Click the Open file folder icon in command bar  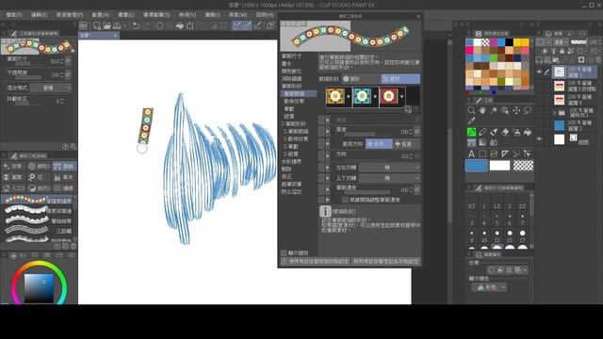106,25
